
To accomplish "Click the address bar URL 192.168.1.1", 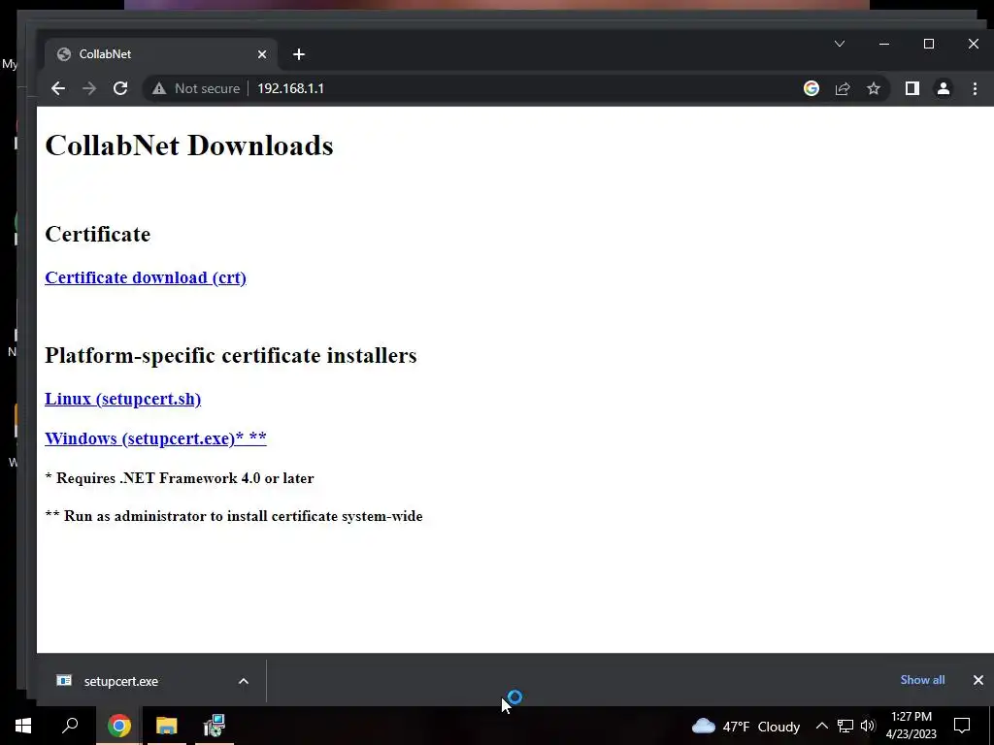I will click(x=290, y=88).
